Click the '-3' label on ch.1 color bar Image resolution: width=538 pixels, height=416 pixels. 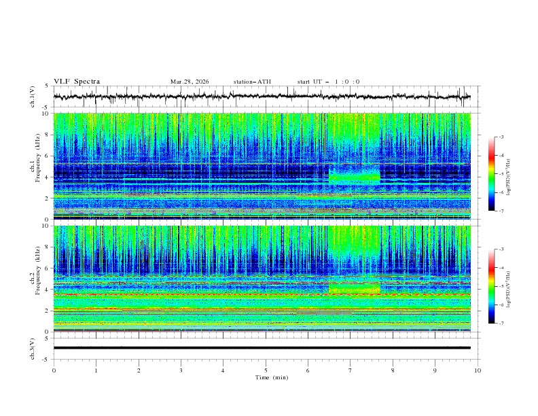point(501,137)
